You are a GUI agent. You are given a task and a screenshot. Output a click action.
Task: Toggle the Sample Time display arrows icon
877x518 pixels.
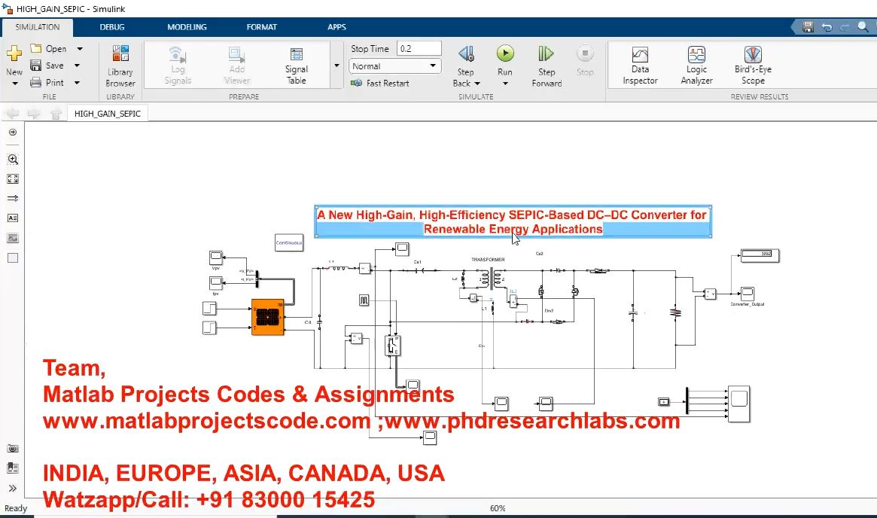tap(13, 198)
